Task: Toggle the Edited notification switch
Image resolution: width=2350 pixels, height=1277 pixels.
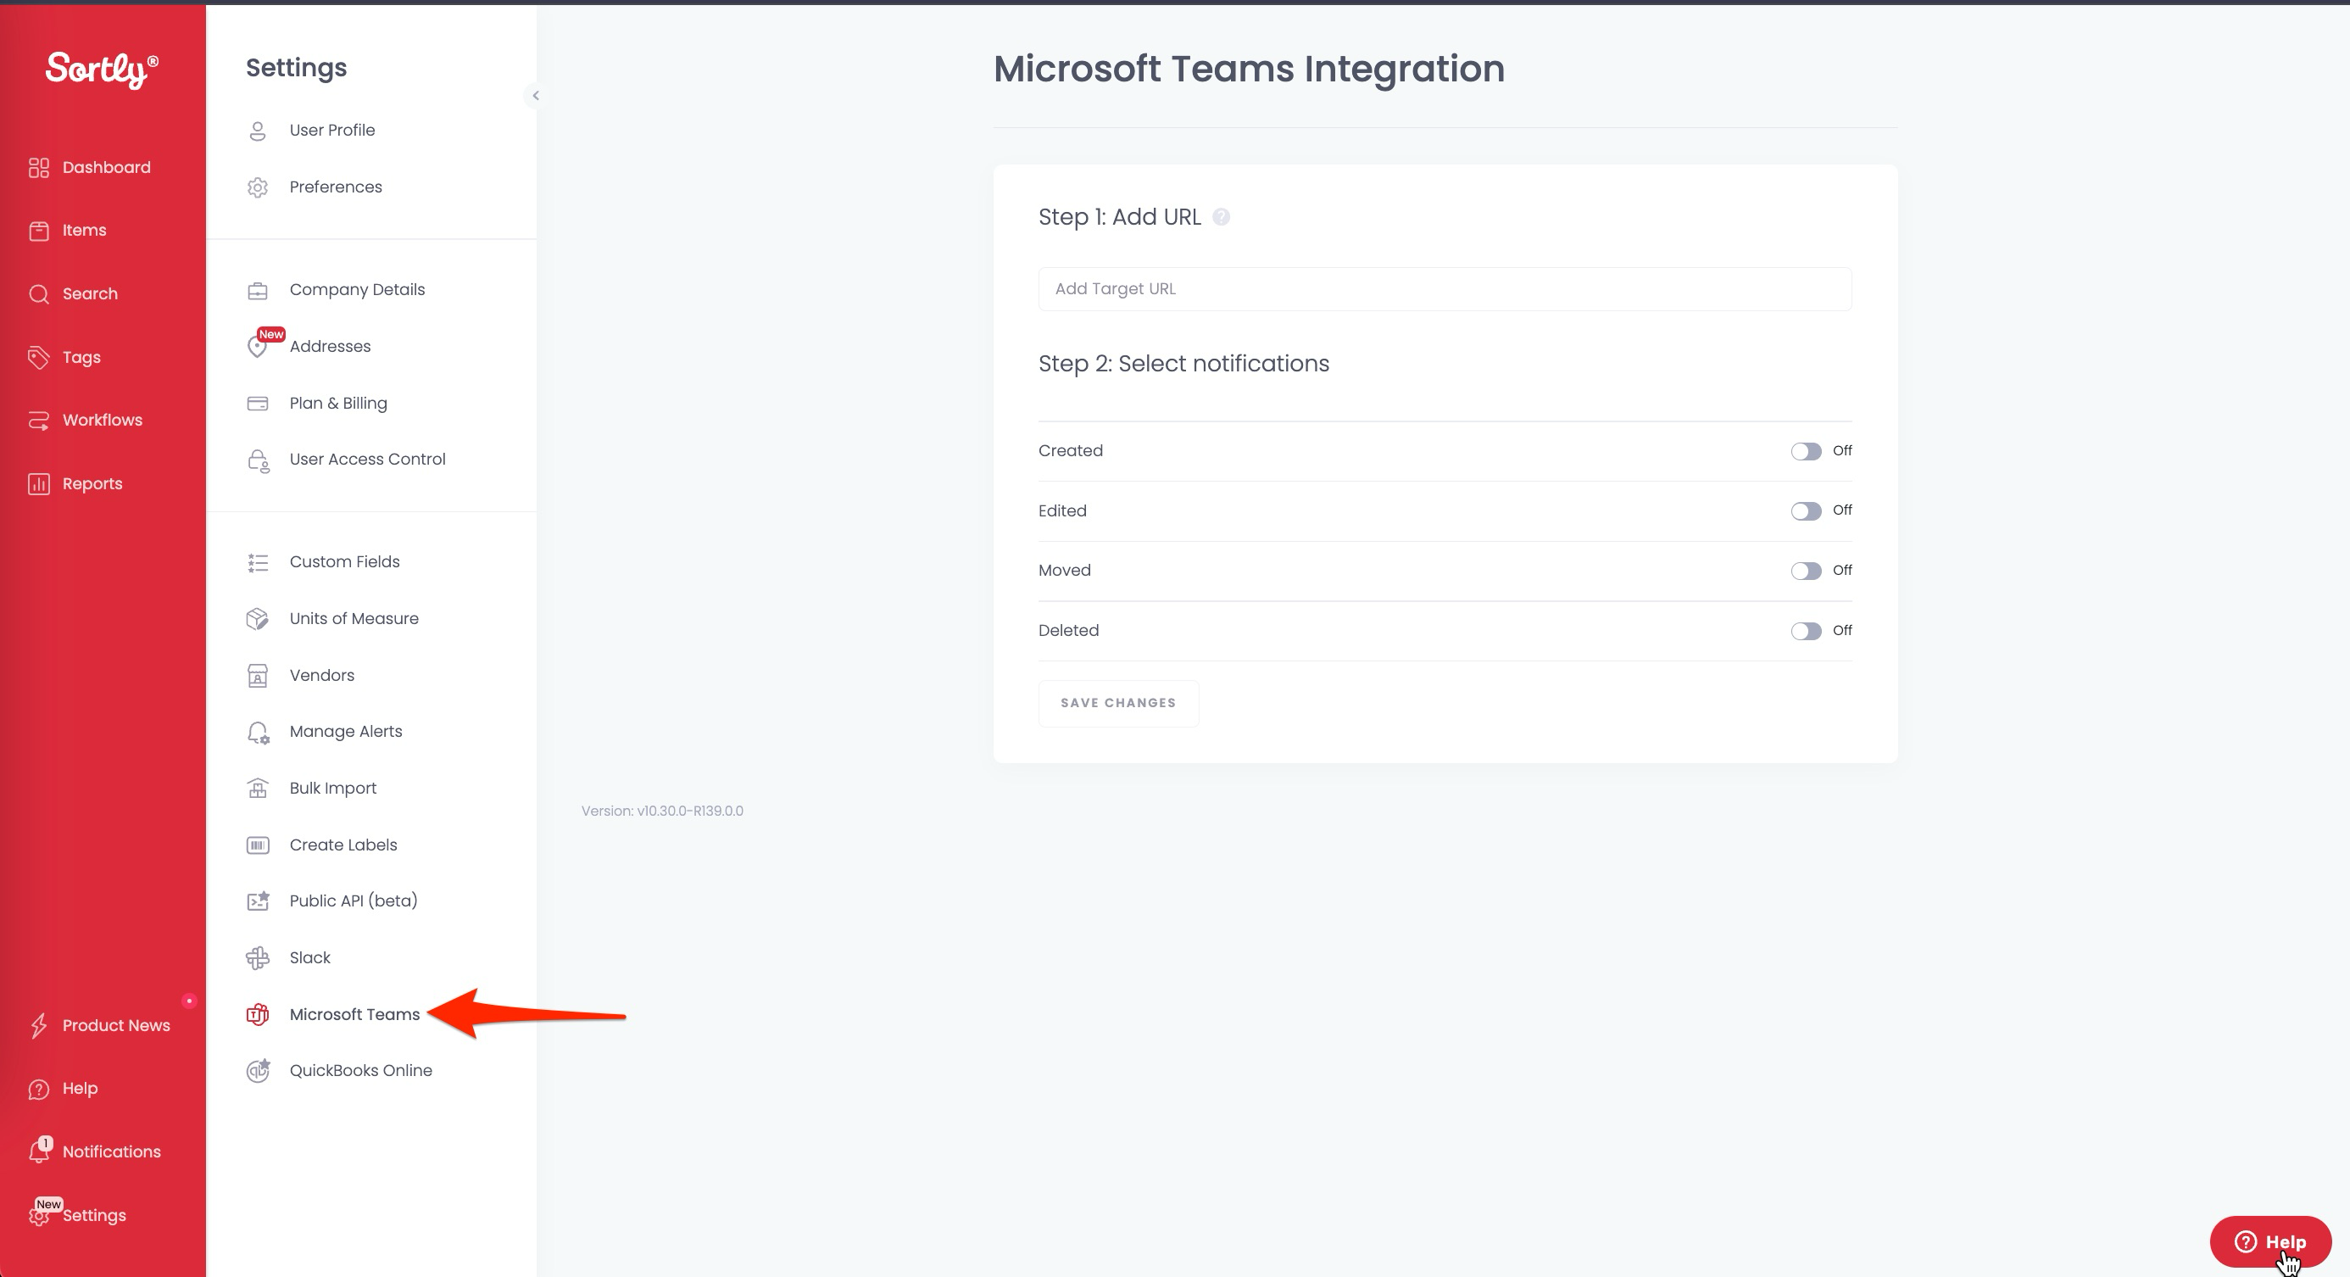Action: 1806,510
